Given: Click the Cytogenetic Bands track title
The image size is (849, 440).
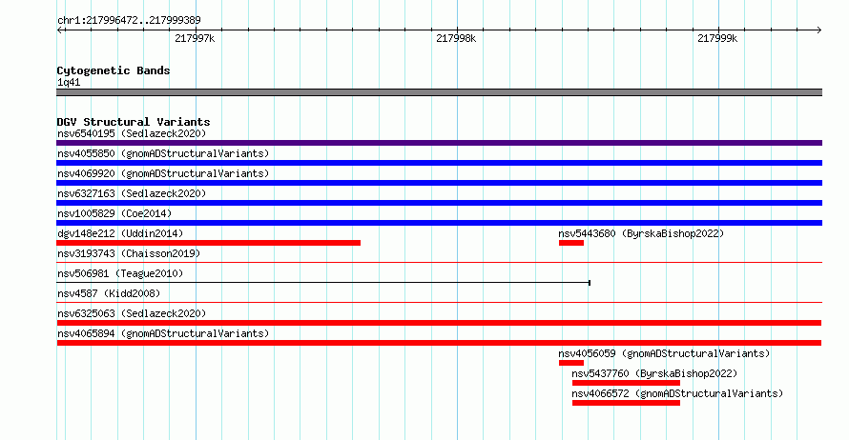Looking at the screenshot, I should pos(114,70).
